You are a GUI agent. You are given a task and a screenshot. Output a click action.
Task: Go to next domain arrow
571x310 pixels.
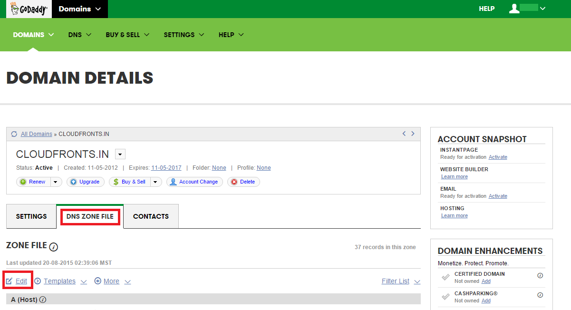coord(413,134)
